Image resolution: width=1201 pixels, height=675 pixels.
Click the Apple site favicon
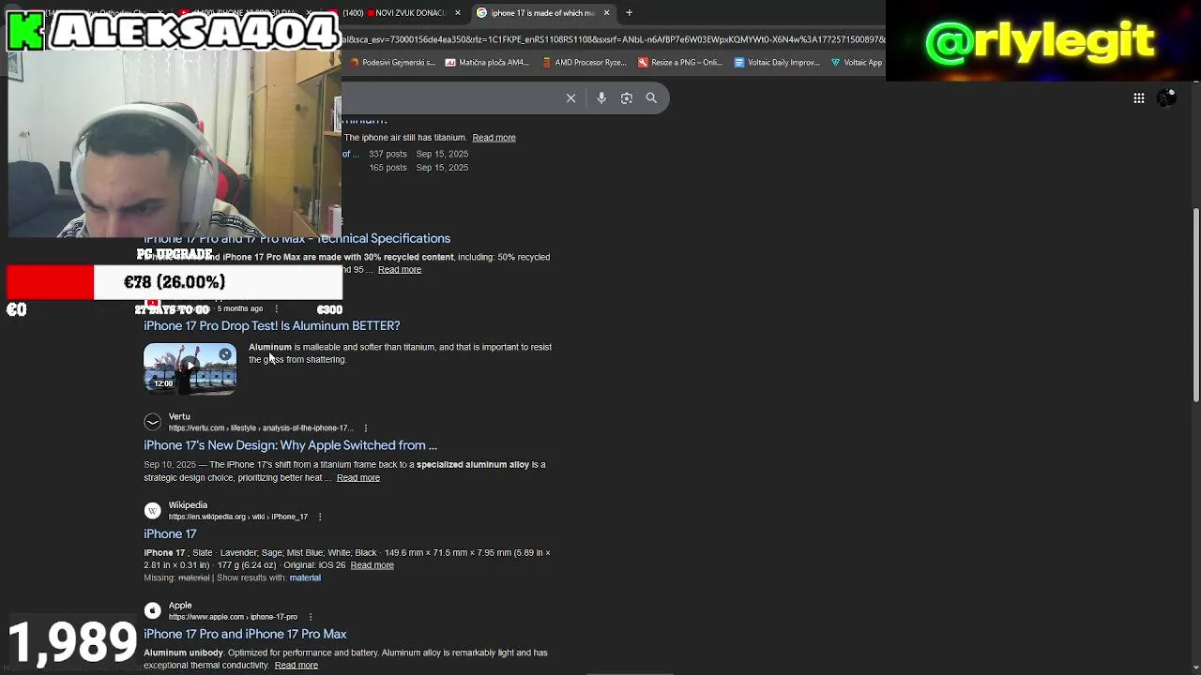[x=153, y=611]
